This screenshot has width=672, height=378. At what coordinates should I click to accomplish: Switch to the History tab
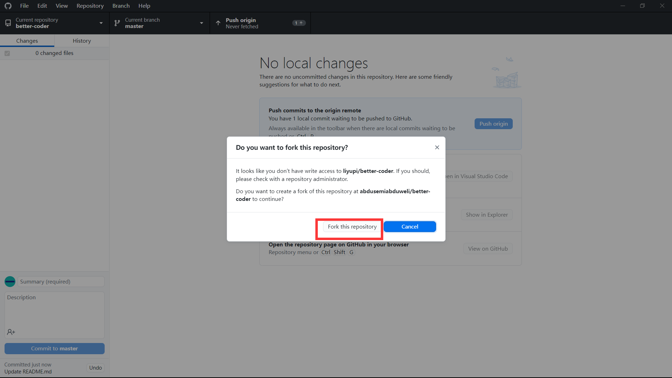(82, 41)
